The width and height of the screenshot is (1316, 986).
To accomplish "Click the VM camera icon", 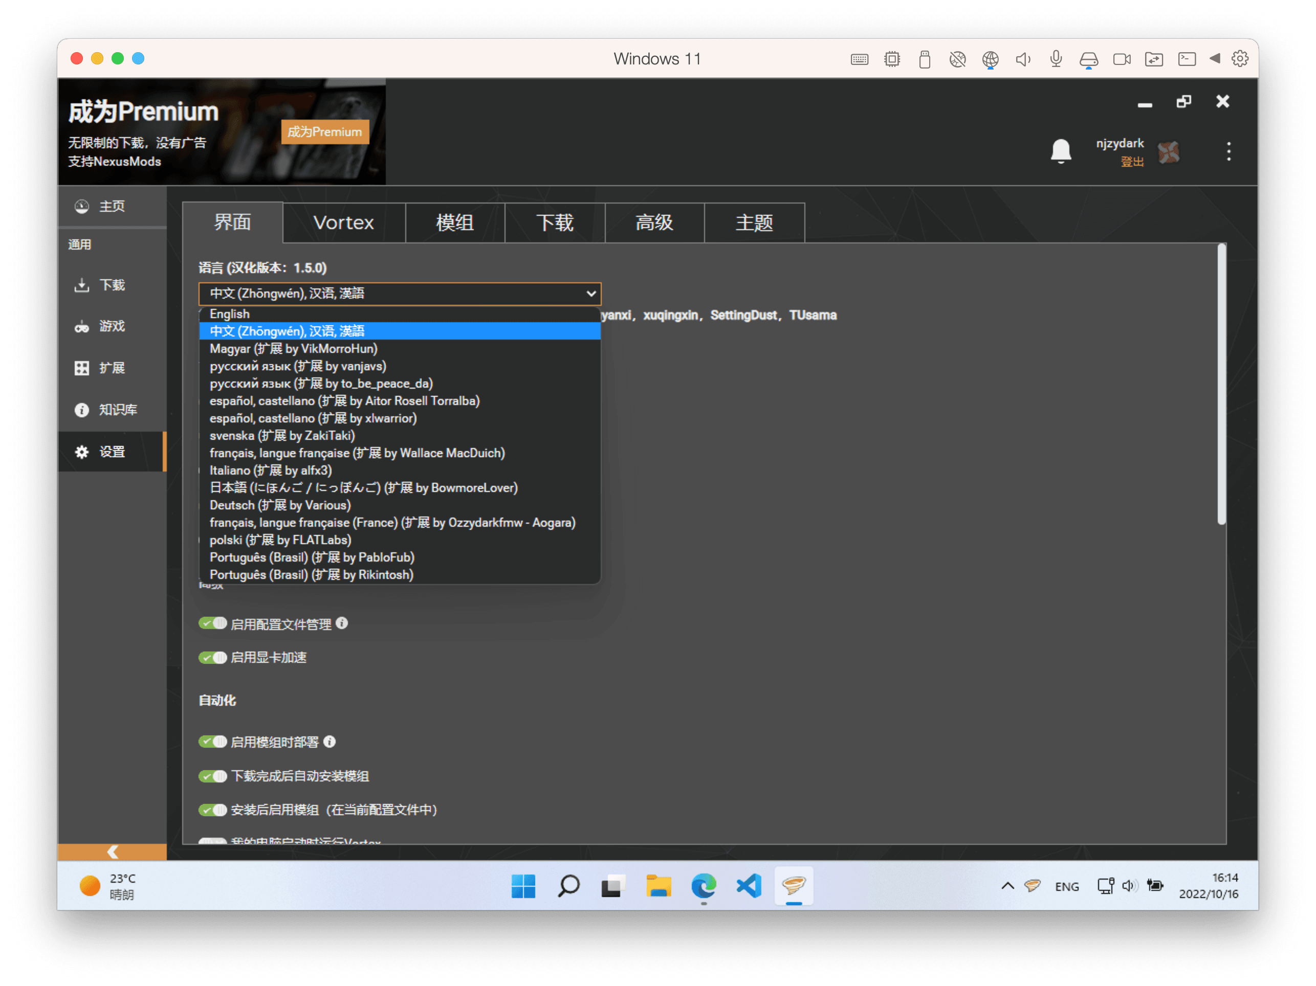I will click(x=1122, y=59).
